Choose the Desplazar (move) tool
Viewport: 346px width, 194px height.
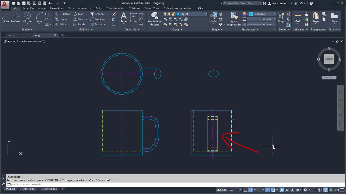[63, 14]
